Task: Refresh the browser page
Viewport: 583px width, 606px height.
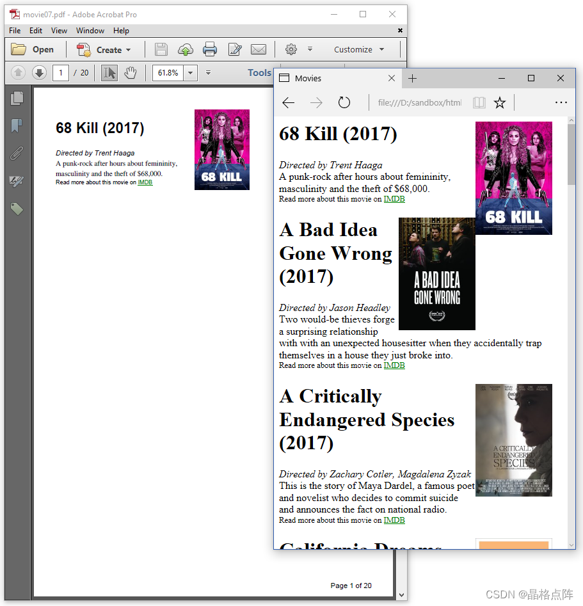Action: tap(344, 102)
